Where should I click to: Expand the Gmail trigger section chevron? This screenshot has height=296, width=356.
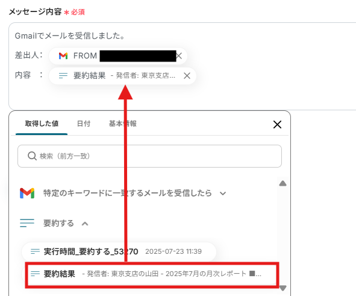pyautogui.click(x=223, y=194)
